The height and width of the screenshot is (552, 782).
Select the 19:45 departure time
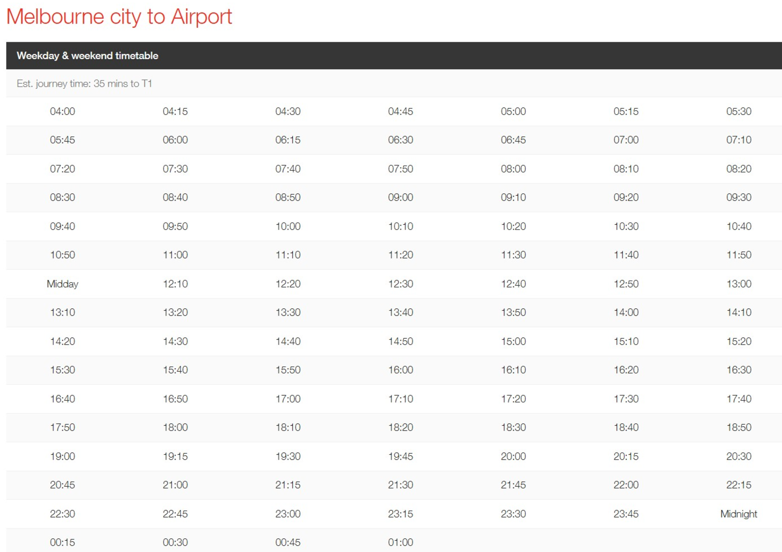tap(400, 457)
